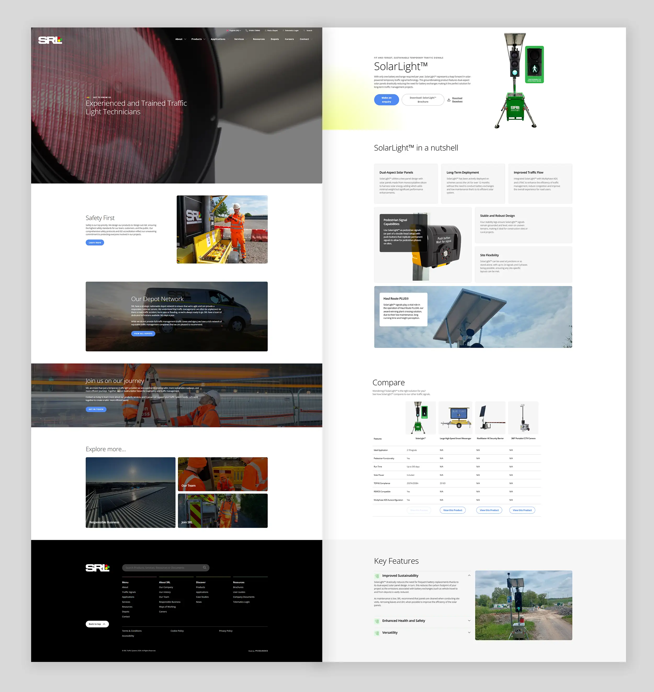Click the footer User Guides link
The image size is (654, 692).
point(239,592)
